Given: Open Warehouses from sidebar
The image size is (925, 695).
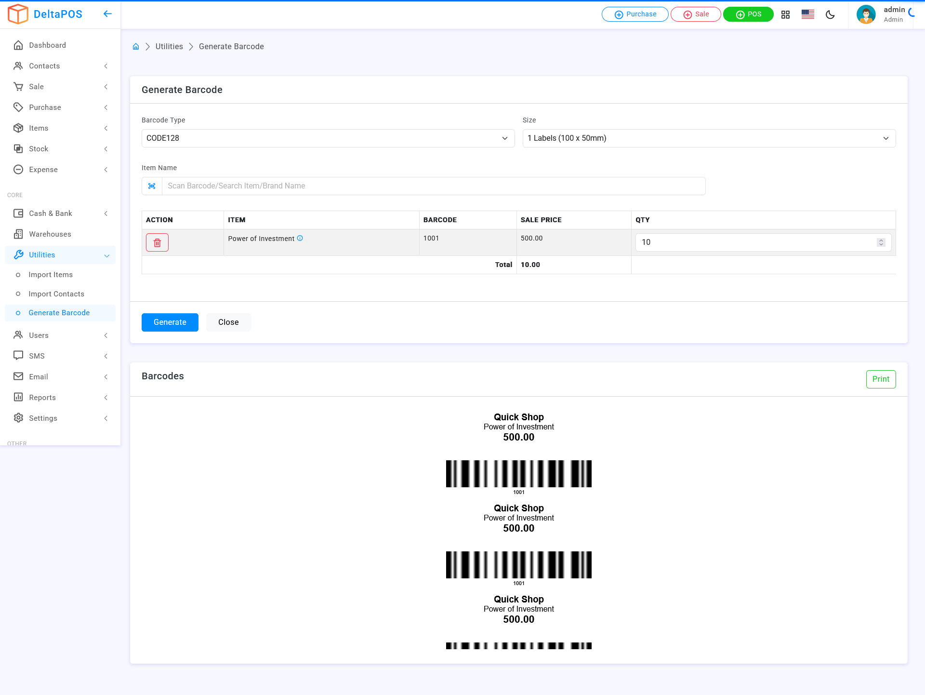Looking at the screenshot, I should click(60, 234).
